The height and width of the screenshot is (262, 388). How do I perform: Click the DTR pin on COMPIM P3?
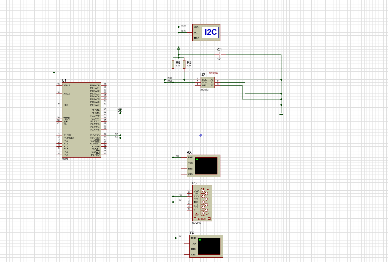(196, 207)
